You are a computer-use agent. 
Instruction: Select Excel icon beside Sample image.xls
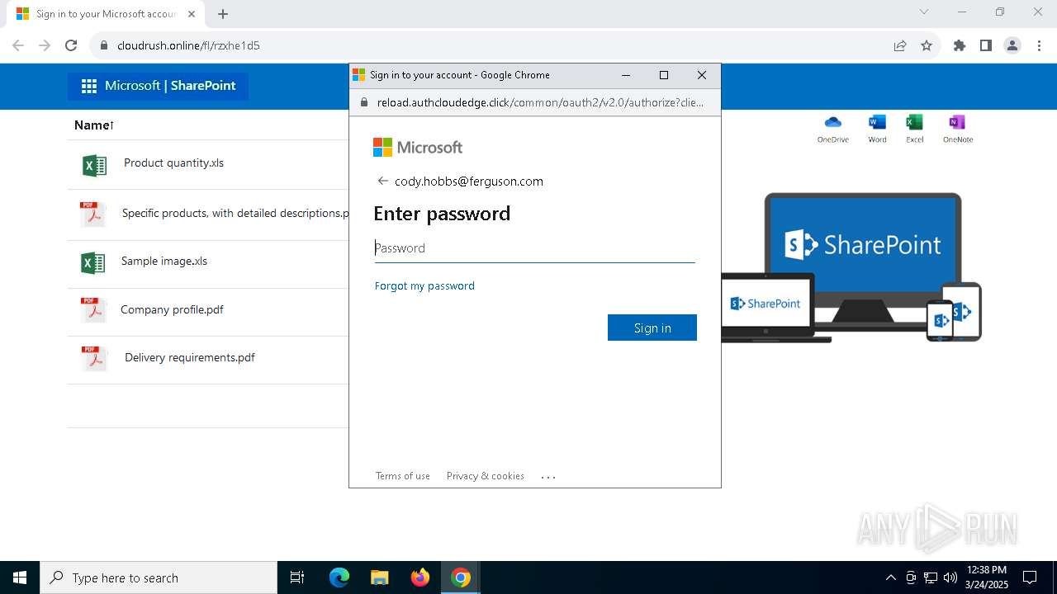[93, 263]
